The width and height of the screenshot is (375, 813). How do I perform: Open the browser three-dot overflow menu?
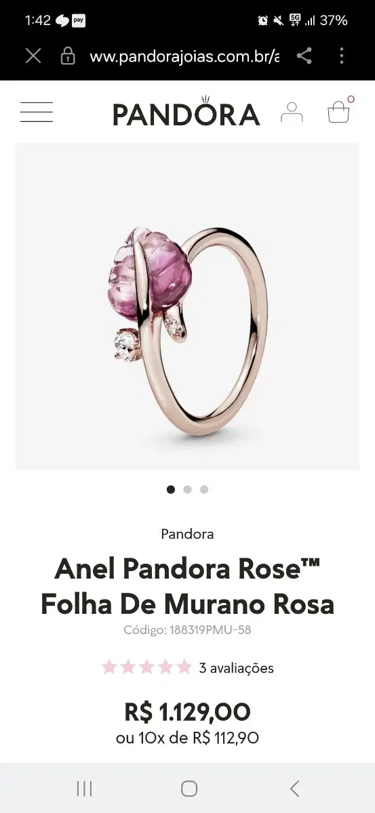pos(342,56)
